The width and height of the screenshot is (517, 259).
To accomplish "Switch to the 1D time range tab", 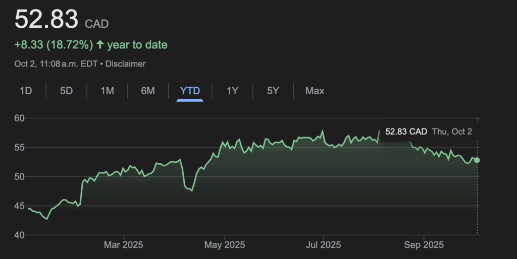I will (26, 91).
